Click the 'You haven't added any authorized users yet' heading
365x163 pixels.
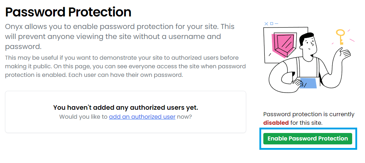coord(126,108)
